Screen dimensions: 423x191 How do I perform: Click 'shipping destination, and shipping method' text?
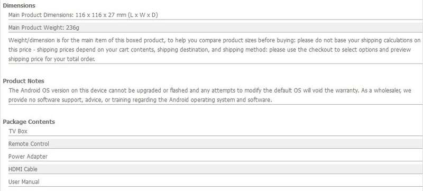[212, 50]
